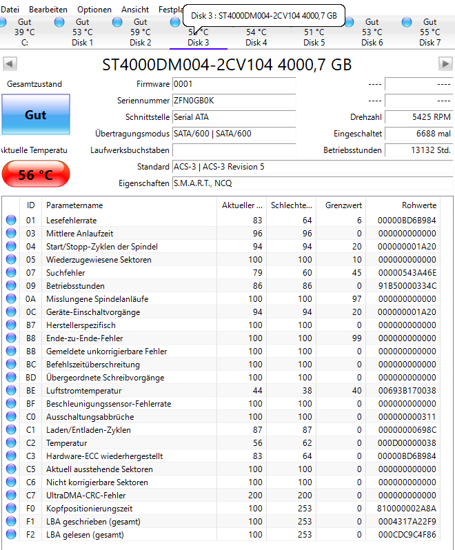Go to next disk with right arrow
The image size is (455, 550).
[x=445, y=64]
